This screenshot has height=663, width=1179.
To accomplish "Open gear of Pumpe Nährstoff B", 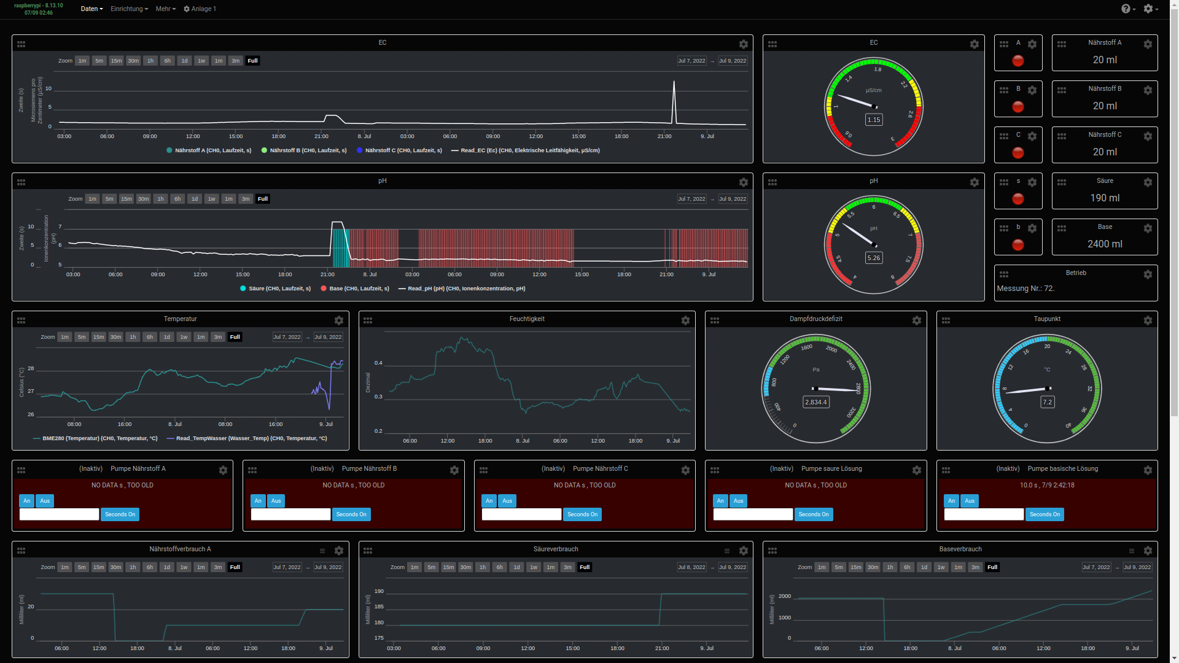I will 454,470.
